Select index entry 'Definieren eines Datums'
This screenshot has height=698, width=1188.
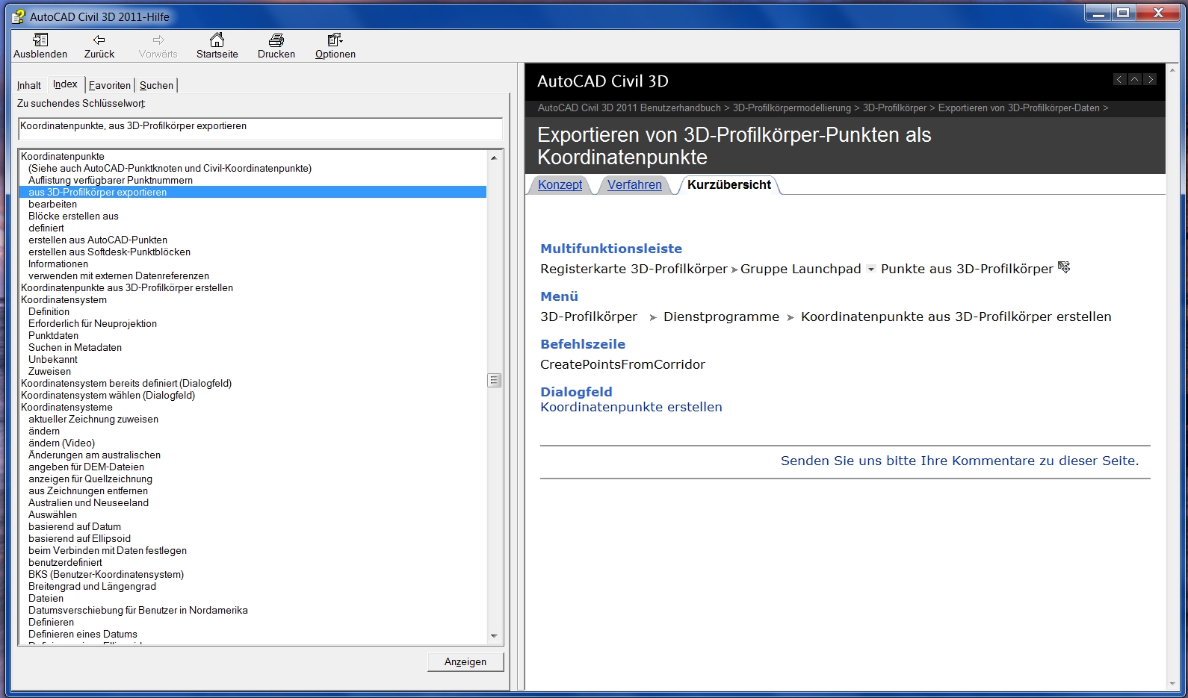(83, 634)
